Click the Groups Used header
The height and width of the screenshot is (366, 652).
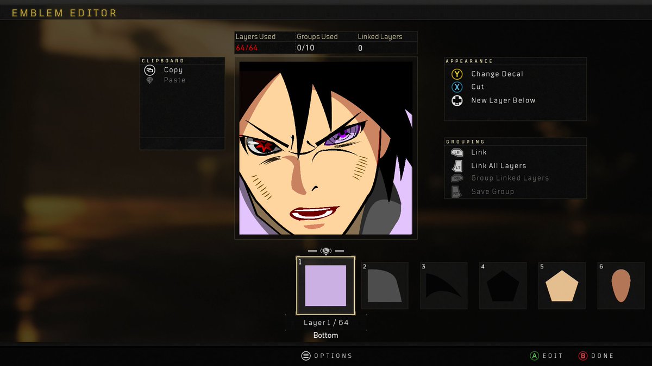(317, 37)
